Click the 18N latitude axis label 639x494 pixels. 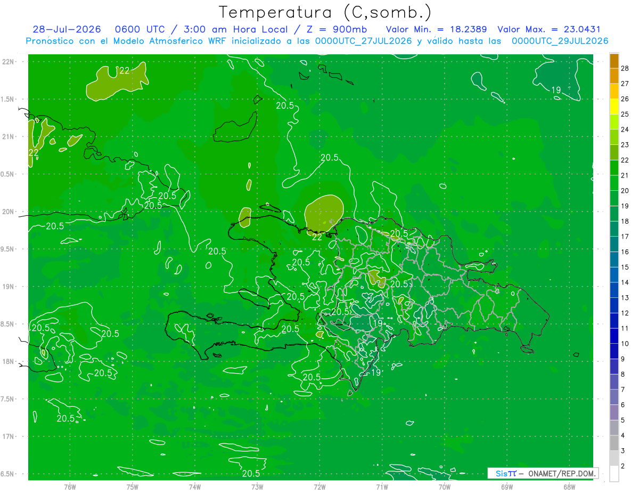[8, 362]
